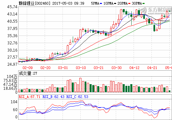The height and width of the screenshot is (120, 172).
Task: Click the 30PMA legend label
Action: click(x=137, y=3)
